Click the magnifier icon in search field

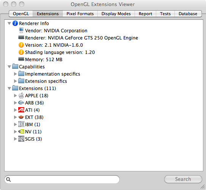click(8, 179)
